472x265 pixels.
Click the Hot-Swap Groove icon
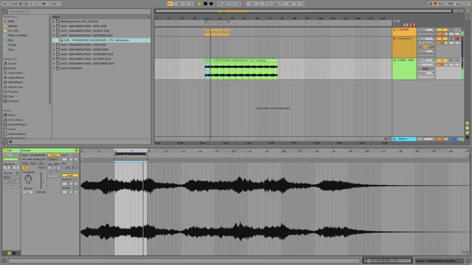pyautogui.click(x=18, y=173)
